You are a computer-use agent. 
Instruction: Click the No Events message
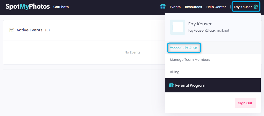tap(132, 52)
